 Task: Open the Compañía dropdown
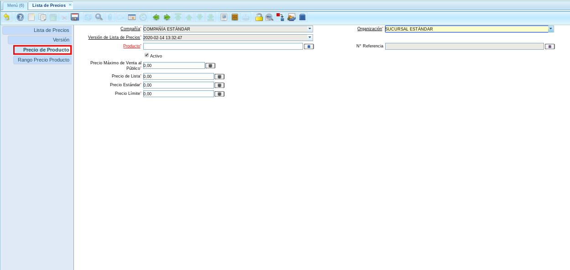point(310,29)
